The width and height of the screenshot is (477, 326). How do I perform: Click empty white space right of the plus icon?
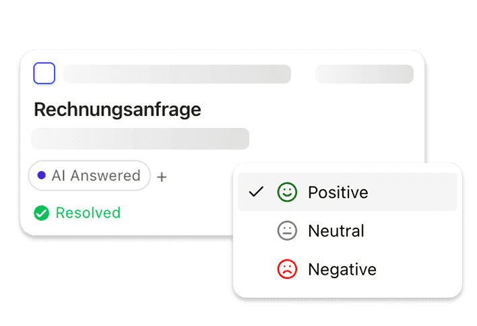pyautogui.click(x=202, y=177)
